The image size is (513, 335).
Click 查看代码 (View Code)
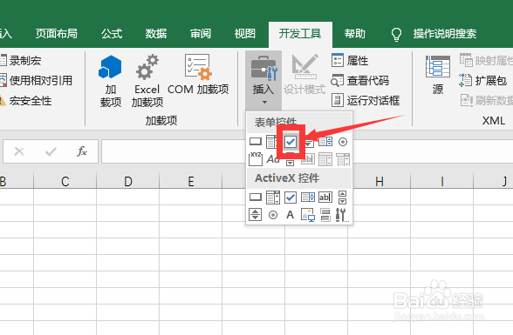(x=359, y=81)
